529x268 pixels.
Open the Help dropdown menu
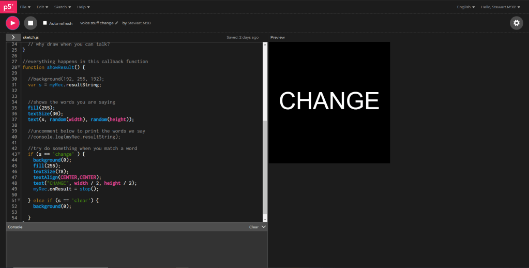click(x=83, y=7)
